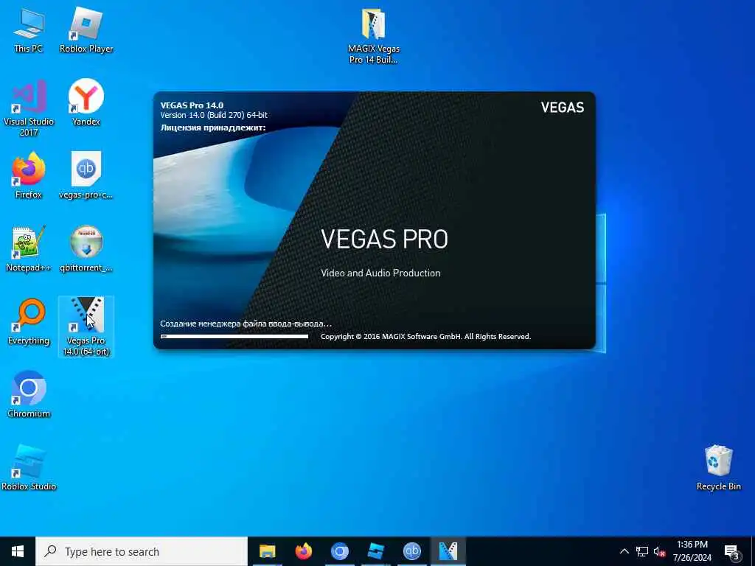Select the Recycle Bin icon

[x=718, y=468]
